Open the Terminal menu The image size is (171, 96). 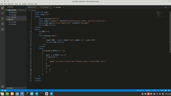coord(30,4)
